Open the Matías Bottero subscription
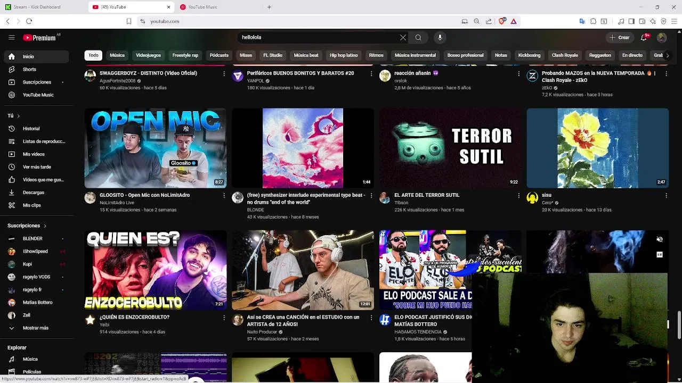Image resolution: width=682 pixels, height=383 pixels. 36,302
